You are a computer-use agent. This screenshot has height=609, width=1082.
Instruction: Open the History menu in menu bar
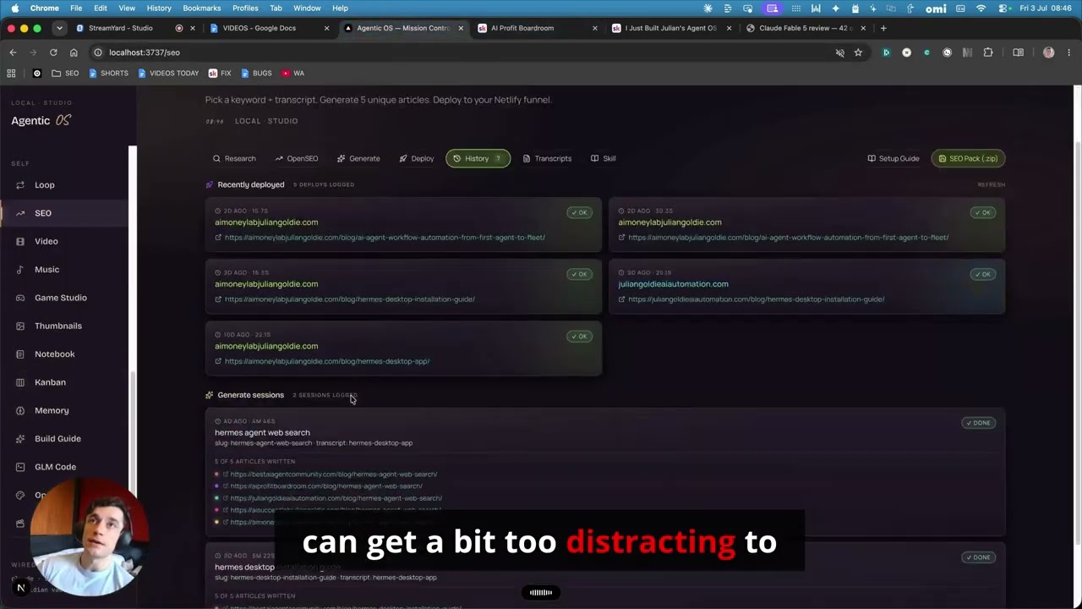click(x=159, y=8)
